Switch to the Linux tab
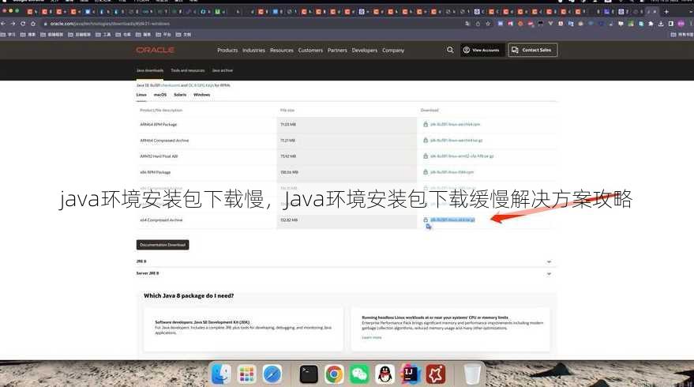Viewport: 694px width, 387px height. (141, 95)
